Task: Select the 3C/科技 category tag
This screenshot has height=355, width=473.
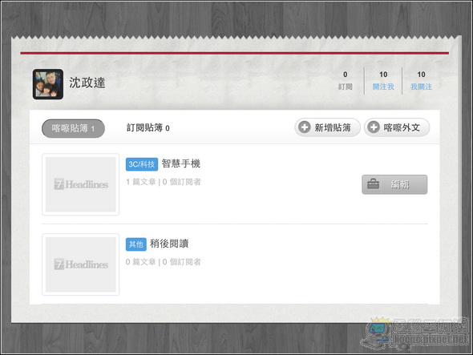Action: pyautogui.click(x=142, y=164)
